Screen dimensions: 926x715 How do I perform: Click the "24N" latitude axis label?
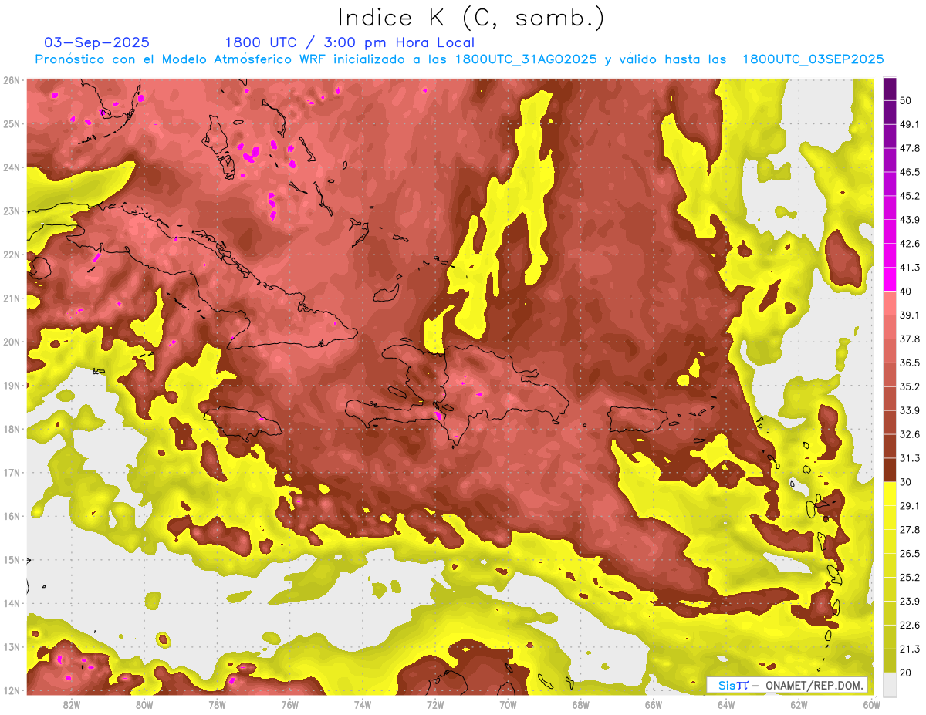click(12, 167)
